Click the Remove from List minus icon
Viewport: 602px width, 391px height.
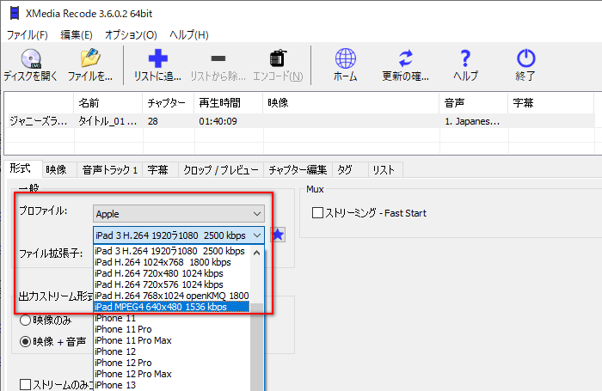point(218,58)
